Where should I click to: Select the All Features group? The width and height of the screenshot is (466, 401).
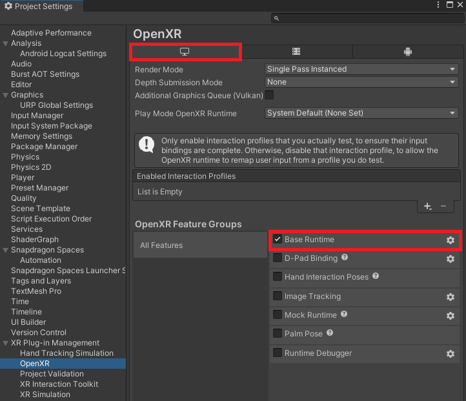coord(200,245)
